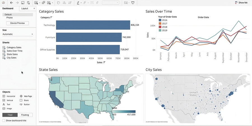
Task: Switch object layout to Floating
Action: (x=25, y=115)
